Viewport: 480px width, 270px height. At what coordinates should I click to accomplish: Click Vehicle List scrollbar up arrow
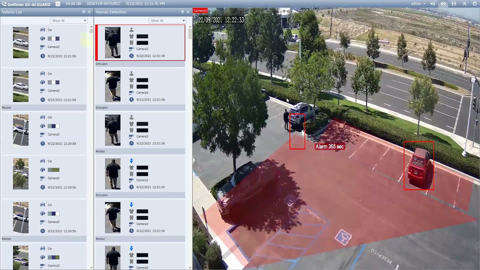click(91, 27)
